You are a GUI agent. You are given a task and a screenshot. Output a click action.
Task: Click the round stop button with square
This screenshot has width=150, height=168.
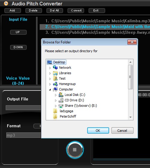pyautogui.click(x=75, y=150)
